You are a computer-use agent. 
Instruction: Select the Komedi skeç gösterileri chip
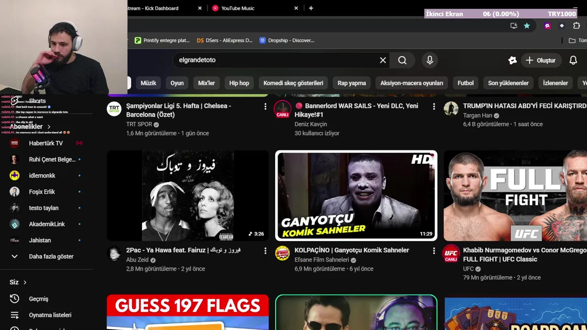tap(293, 83)
